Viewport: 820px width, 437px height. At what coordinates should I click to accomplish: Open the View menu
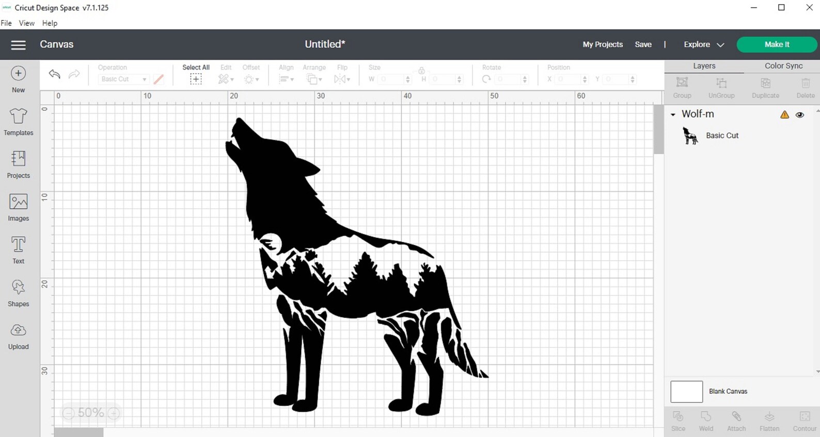[x=27, y=23]
